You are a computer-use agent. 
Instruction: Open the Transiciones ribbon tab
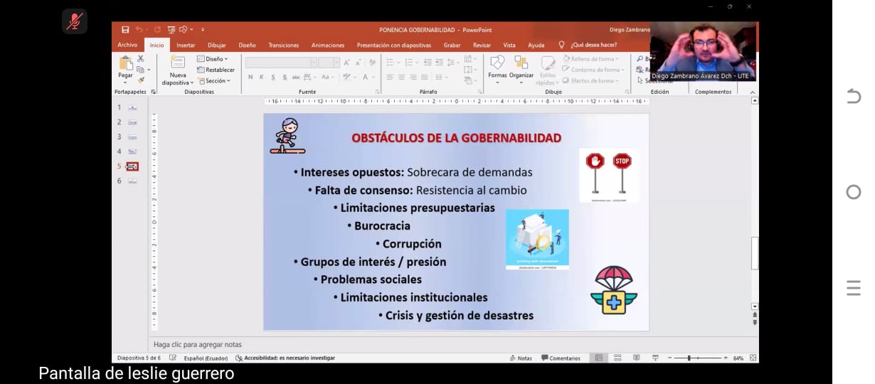[283, 46]
